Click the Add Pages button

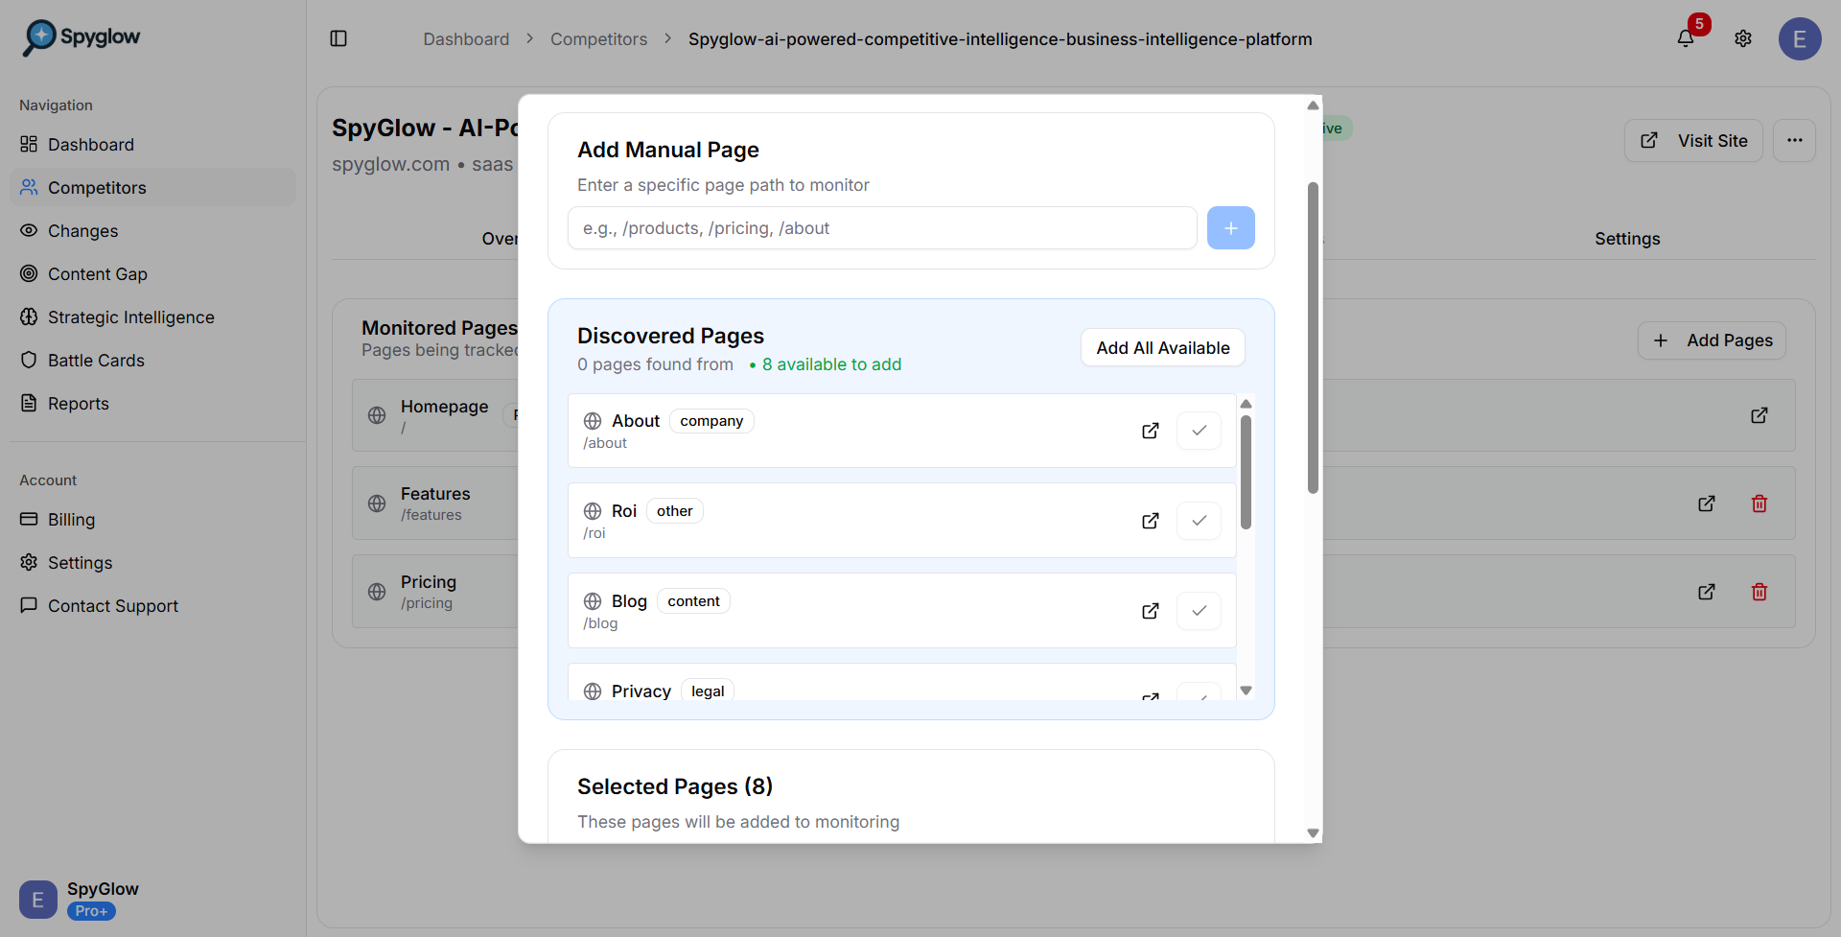(1712, 340)
